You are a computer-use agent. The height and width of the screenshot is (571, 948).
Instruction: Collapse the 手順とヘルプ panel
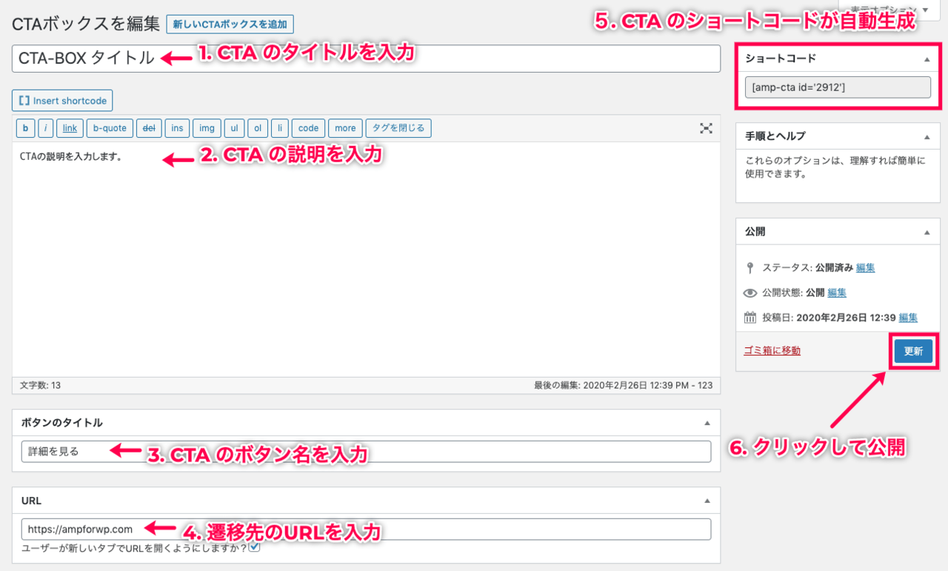(x=927, y=136)
